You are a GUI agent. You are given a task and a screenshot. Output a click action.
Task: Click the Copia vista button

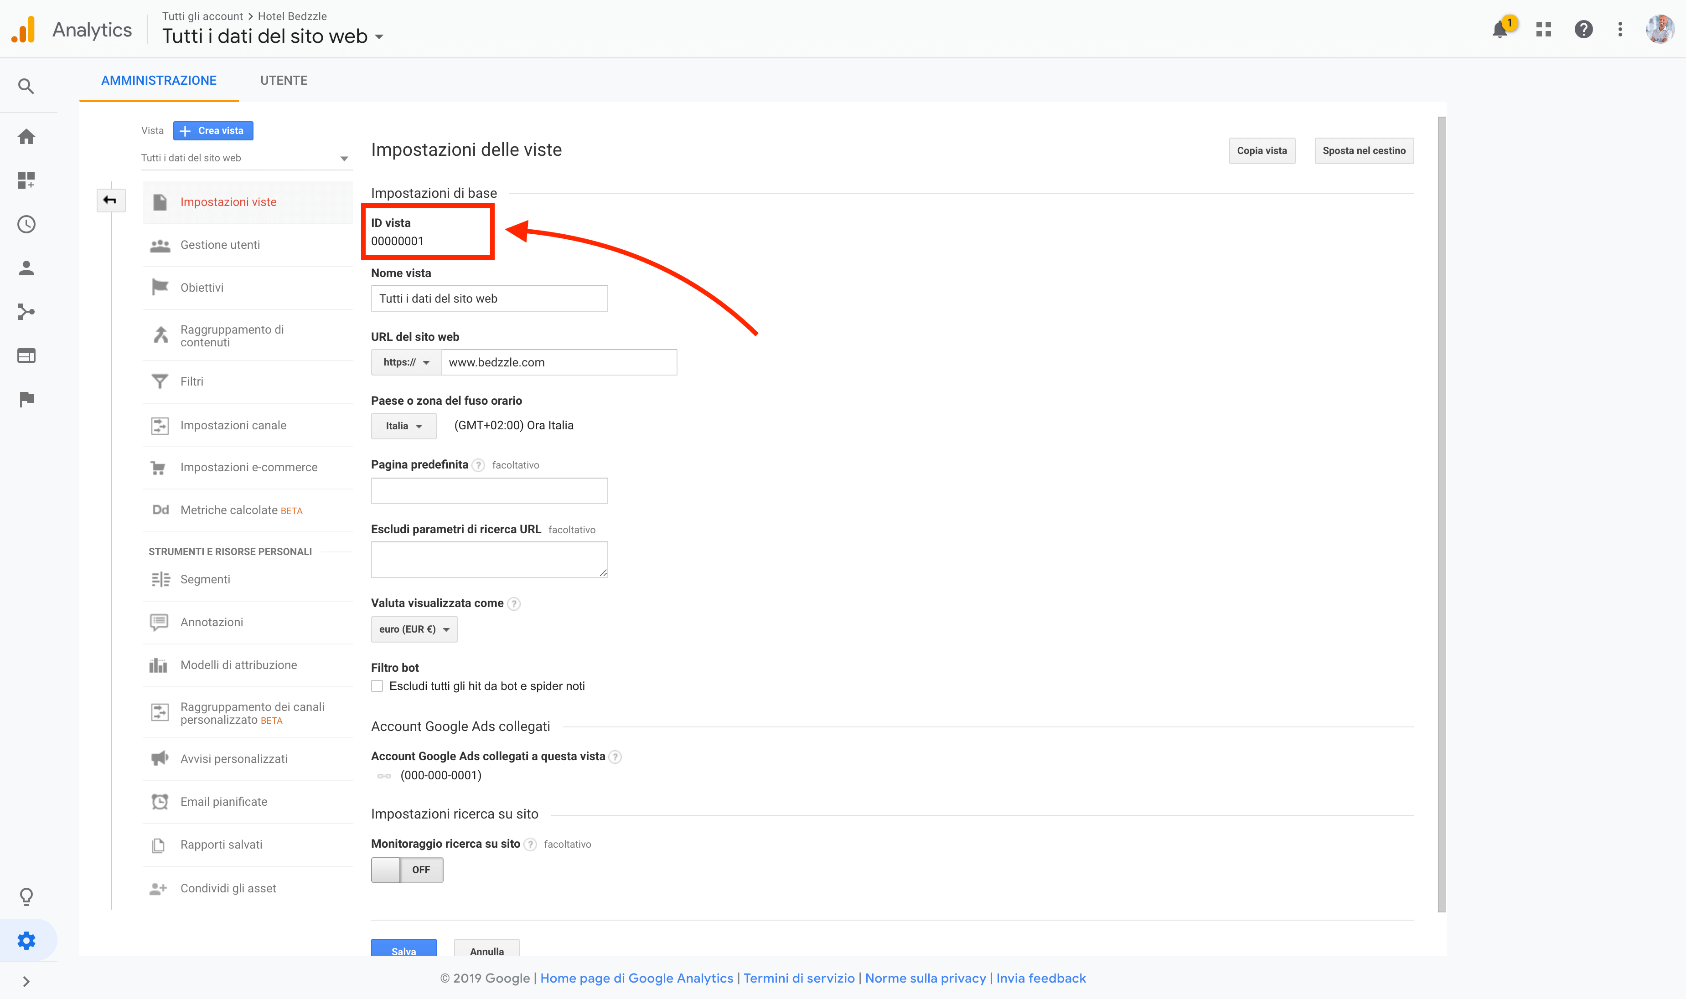click(x=1262, y=151)
